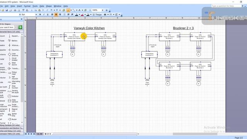Expand the Line Color dropdown arrow
This screenshot has height=139, width=247.
(85, 15)
